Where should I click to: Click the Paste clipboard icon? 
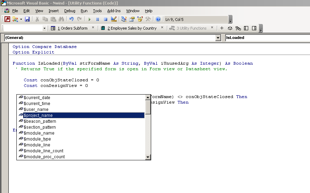[53, 19]
